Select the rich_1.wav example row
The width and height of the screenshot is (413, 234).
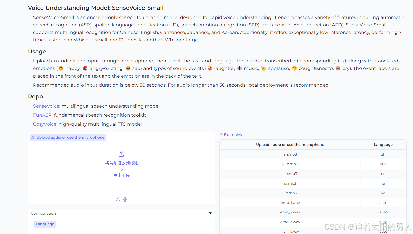(x=313, y=231)
